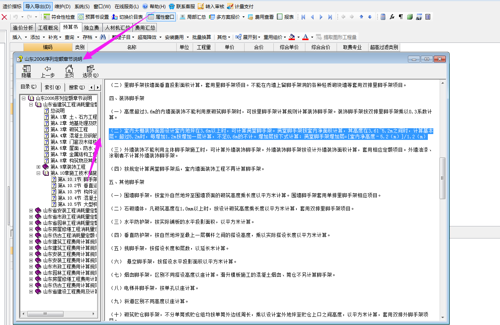
Task: Click the fx formula icon
Action: tap(392, 17)
